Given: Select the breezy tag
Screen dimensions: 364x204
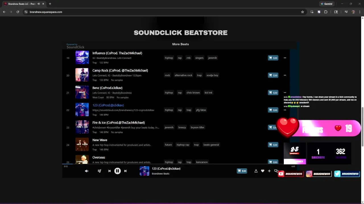Looking at the screenshot, I should [x=182, y=127].
